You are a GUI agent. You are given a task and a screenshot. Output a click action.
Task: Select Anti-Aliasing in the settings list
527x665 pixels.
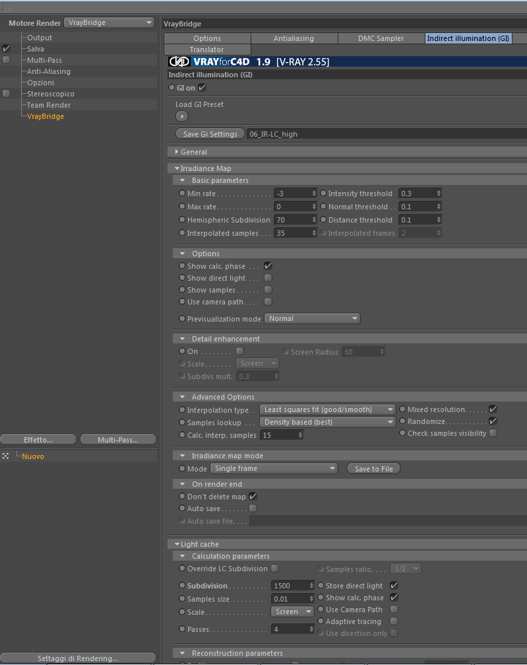pos(49,71)
